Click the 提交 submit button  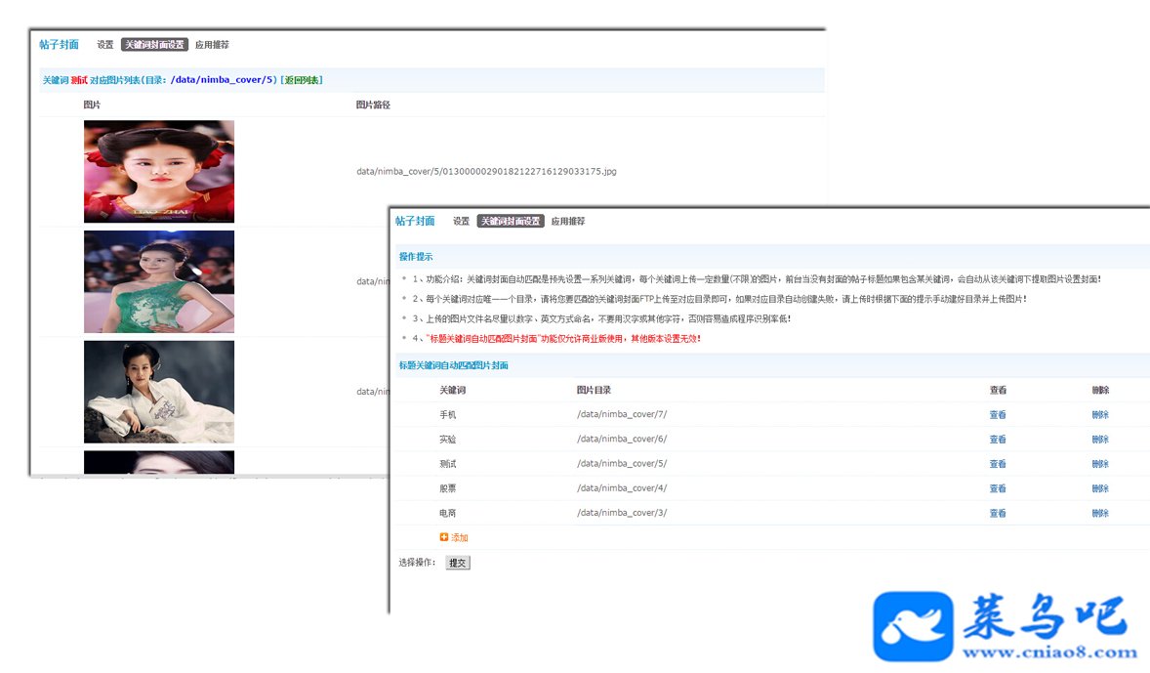(458, 563)
